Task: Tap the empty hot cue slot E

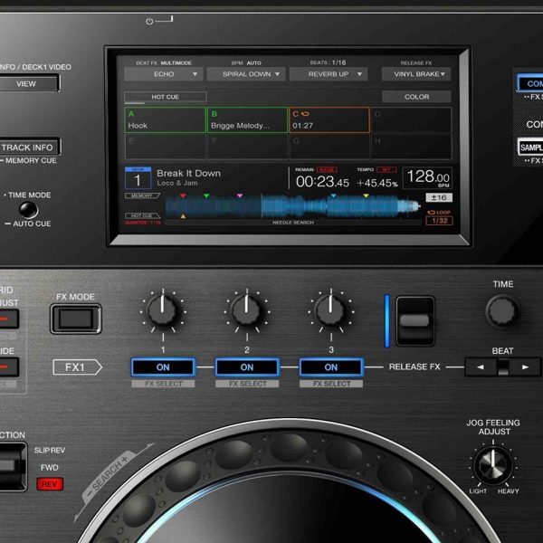Action: click(x=165, y=147)
